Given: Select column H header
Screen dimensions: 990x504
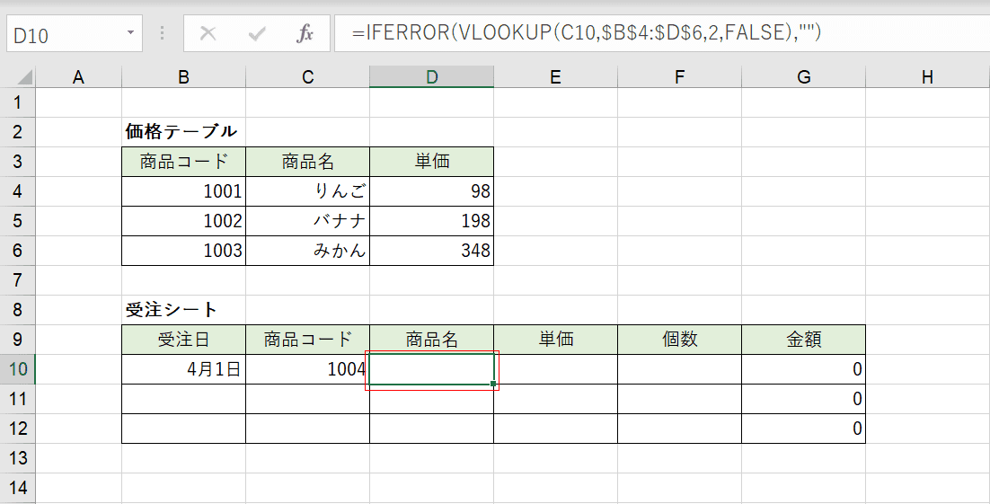Looking at the screenshot, I should point(927,77).
